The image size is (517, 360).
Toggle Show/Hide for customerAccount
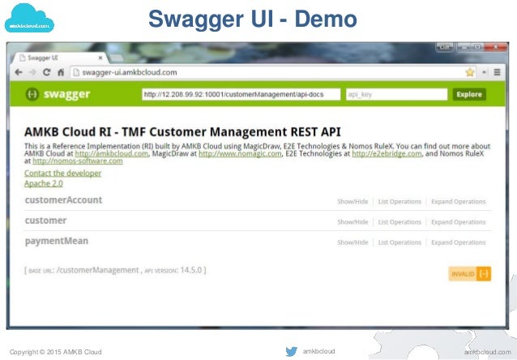pos(352,202)
